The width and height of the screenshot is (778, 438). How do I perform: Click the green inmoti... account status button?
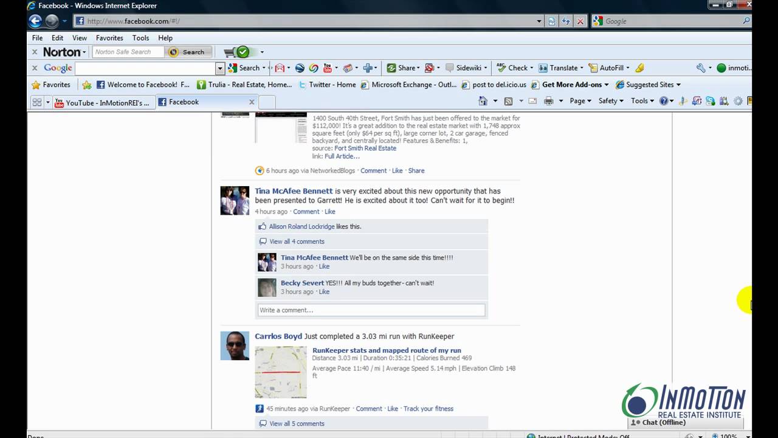click(734, 68)
